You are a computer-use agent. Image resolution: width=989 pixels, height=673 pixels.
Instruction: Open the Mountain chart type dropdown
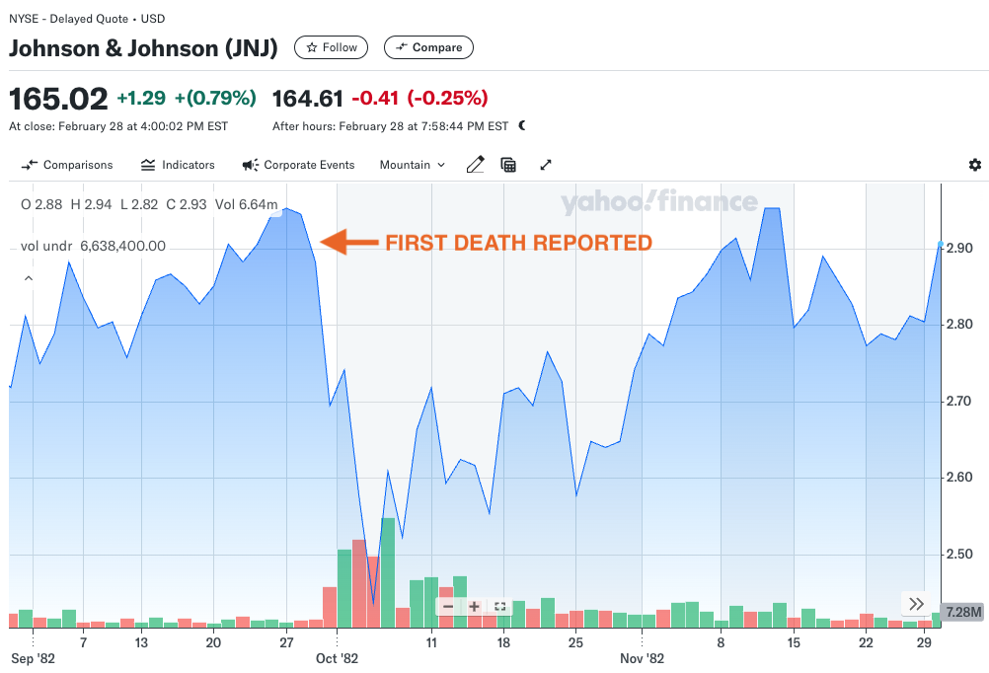tap(412, 165)
